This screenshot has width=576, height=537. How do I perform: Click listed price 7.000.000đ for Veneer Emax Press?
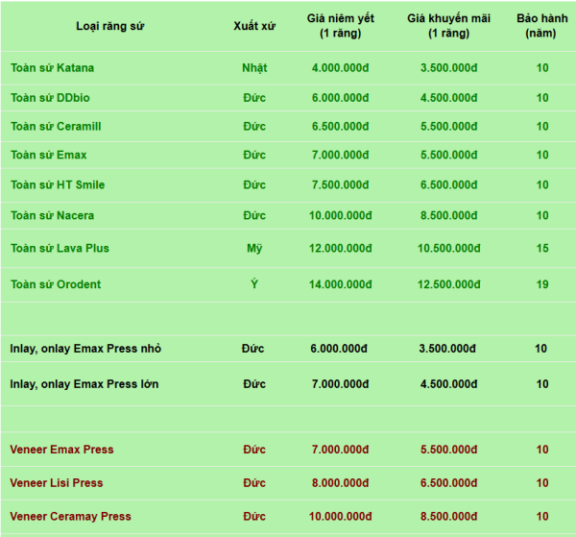(340, 450)
